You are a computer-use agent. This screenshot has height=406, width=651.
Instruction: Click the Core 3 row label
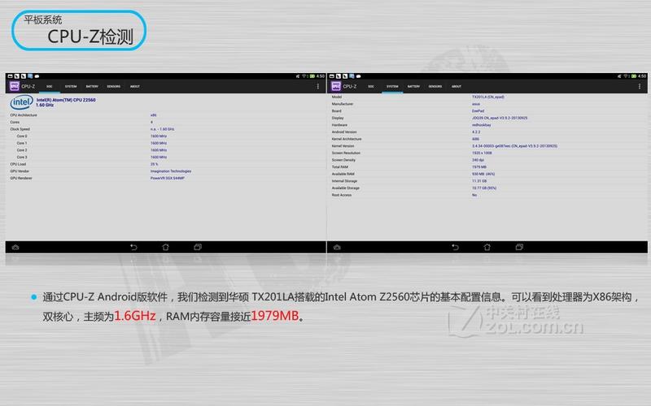22,158
